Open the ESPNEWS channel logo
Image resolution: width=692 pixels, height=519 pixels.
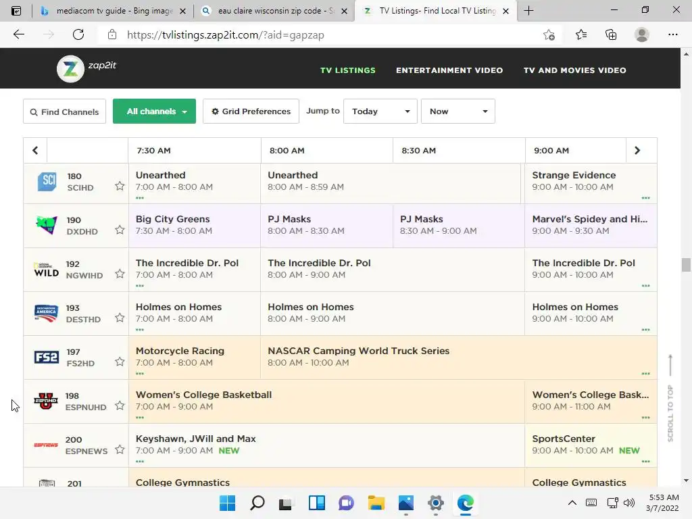click(46, 445)
